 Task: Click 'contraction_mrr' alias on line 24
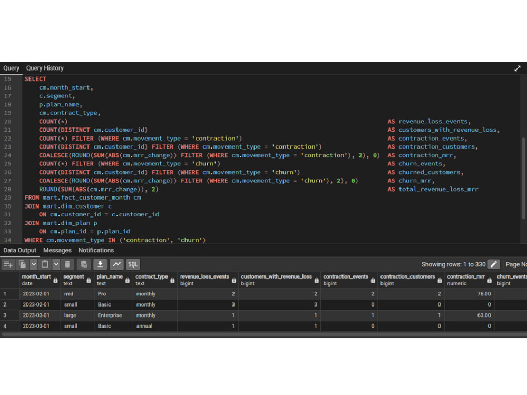pyautogui.click(x=425, y=155)
